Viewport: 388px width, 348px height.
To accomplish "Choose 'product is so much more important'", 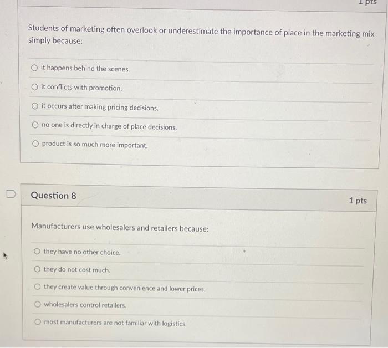I will tap(35, 145).
